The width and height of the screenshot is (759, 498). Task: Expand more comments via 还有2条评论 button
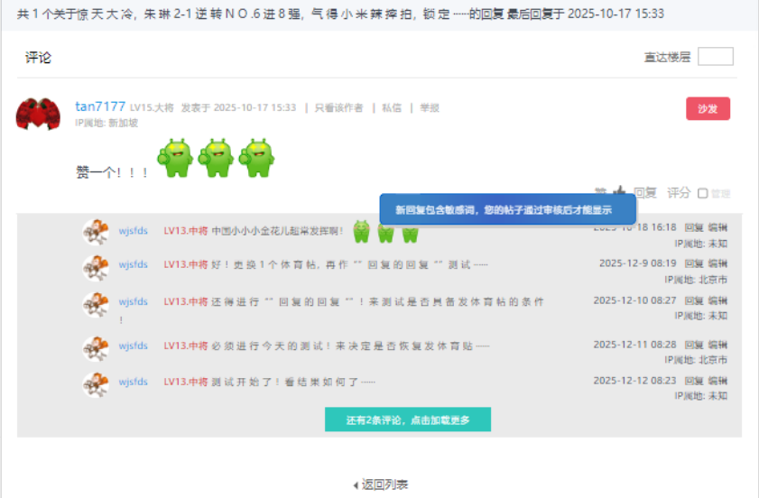click(x=408, y=420)
